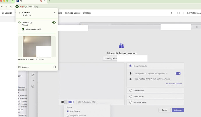Expand the camera selection chevron
This screenshot has height=117, width=201.
pyautogui.click(x=66, y=102)
